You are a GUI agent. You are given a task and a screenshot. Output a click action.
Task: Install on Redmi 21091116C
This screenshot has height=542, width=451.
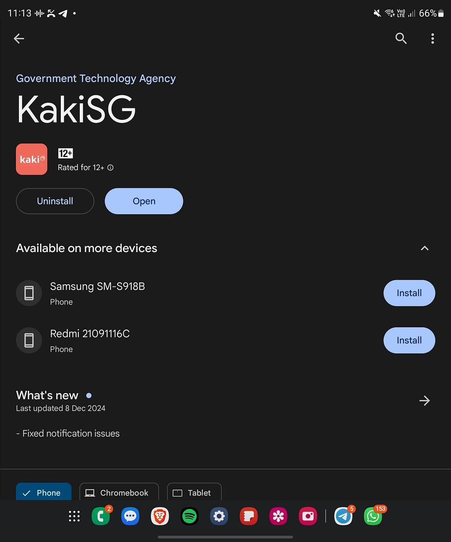pos(409,340)
